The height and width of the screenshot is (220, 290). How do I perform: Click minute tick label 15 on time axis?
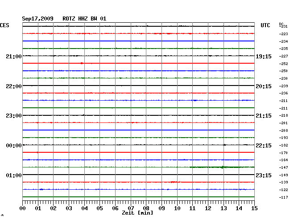(x=254, y=208)
